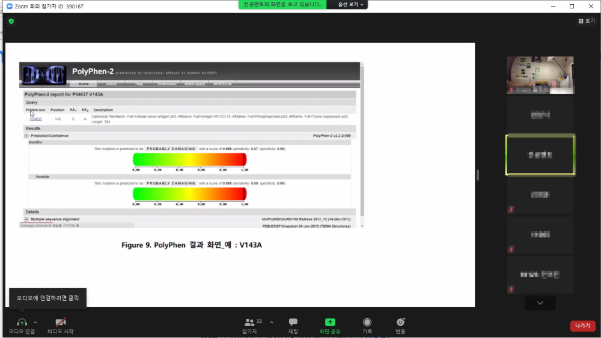This screenshot has height=338, width=601.
Task: Open the PolyPhen-2 Help tab
Action: pos(139,84)
